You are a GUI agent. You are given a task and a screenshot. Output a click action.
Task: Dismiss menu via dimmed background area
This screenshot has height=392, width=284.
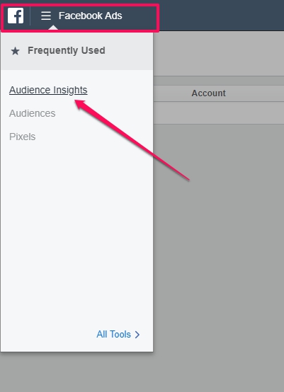tap(218, 250)
